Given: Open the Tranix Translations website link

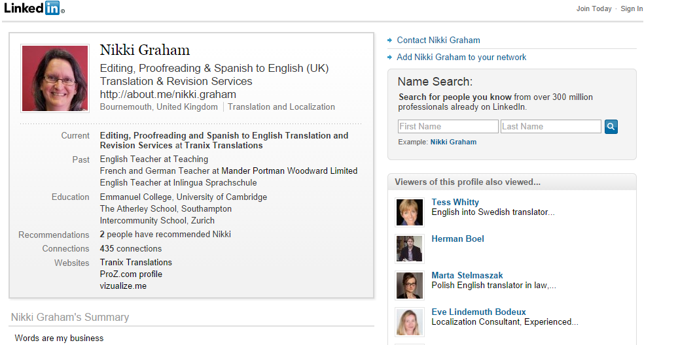Looking at the screenshot, I should (136, 263).
